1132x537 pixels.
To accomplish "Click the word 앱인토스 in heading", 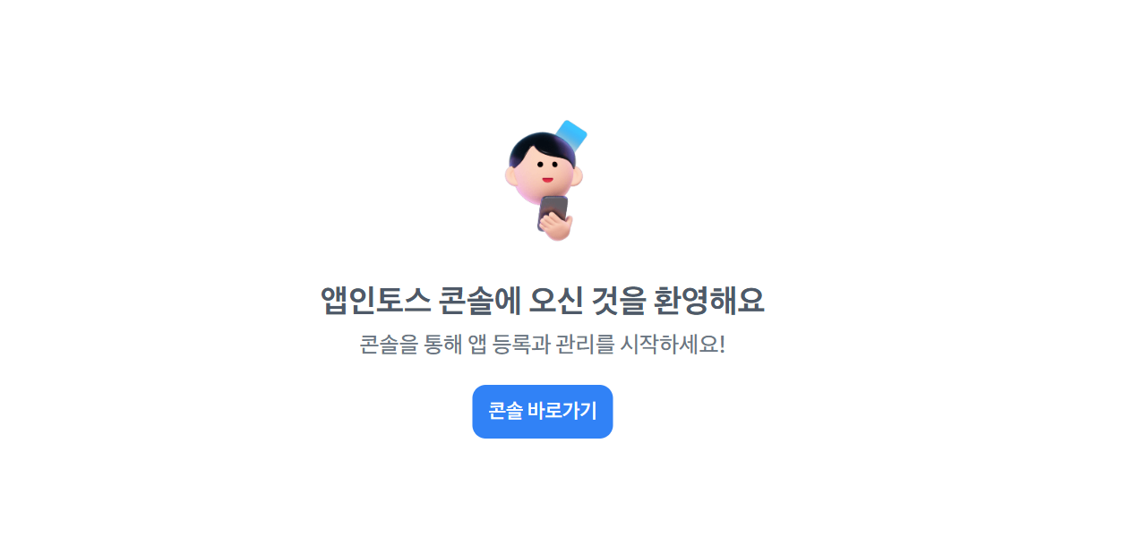I will (x=377, y=300).
